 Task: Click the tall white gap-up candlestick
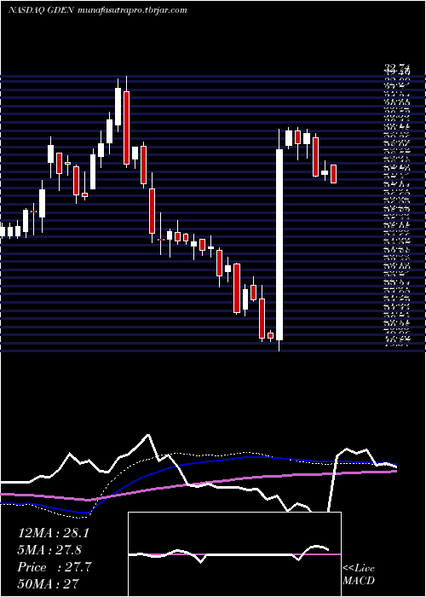coord(279,245)
